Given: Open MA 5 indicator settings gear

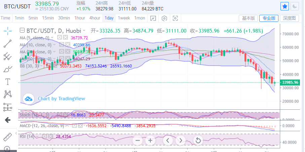Looking at the screenshot, I should coord(59,38).
